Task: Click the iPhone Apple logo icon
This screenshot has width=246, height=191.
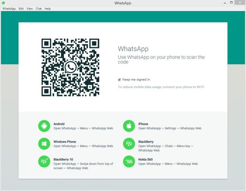Action: pyautogui.click(x=129, y=126)
